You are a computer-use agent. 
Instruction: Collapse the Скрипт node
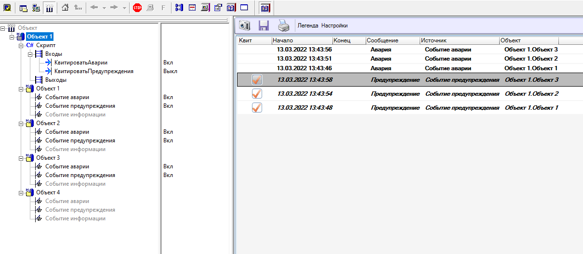[x=21, y=45]
